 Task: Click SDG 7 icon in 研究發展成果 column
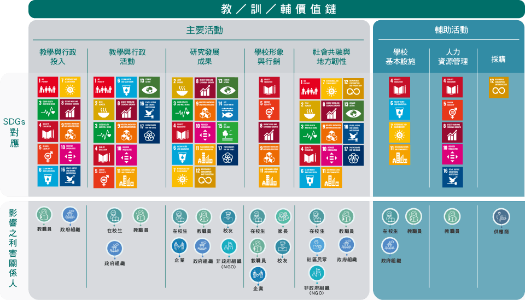[x=182, y=177]
